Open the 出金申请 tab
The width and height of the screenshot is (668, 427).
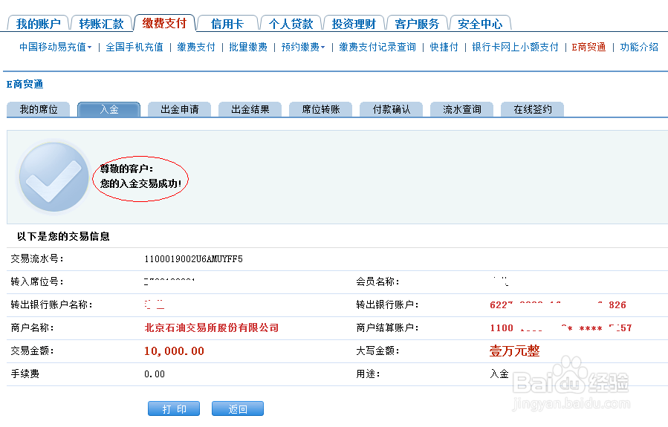click(179, 109)
